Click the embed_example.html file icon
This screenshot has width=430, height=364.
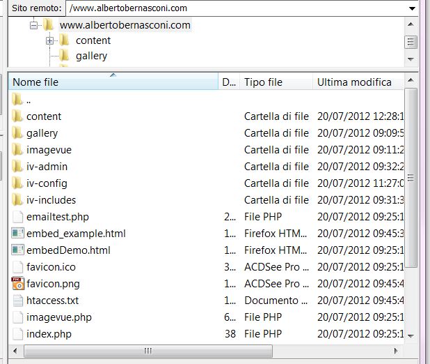[x=17, y=233]
